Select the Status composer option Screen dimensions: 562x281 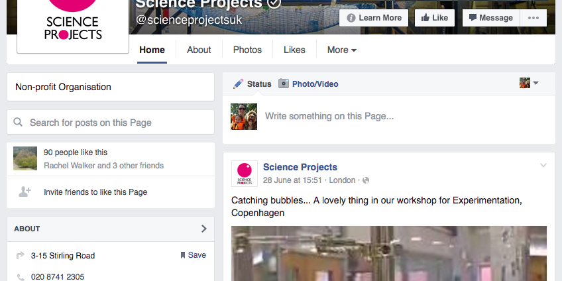click(253, 84)
